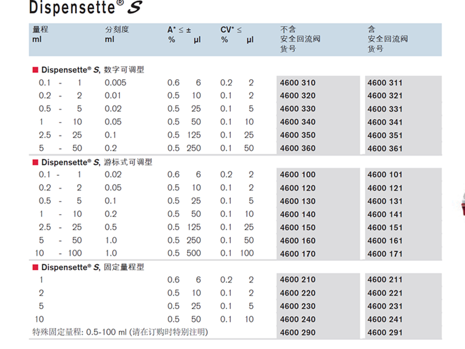Select catalog number 4600 170

(x=298, y=254)
